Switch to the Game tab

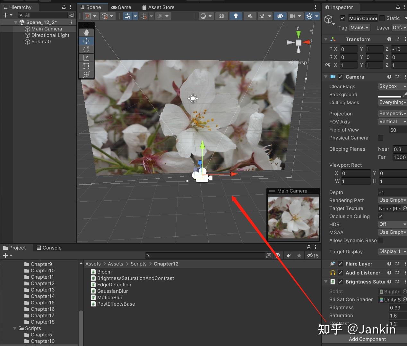pyautogui.click(x=121, y=7)
